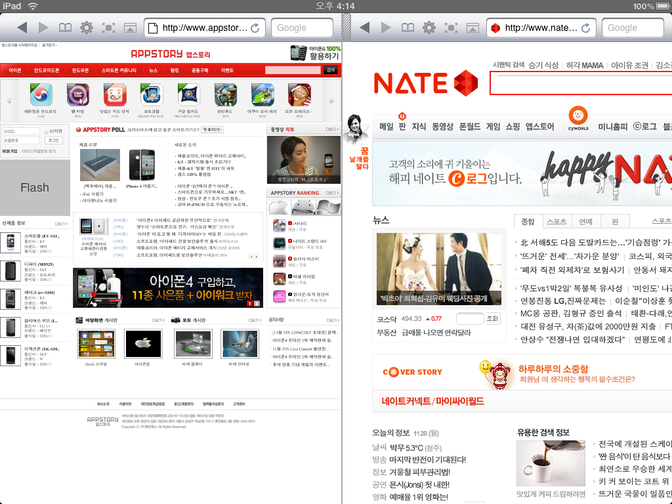Open the 앱스토어 link on Nate
The width and height of the screenshot is (672, 504).
coord(540,127)
